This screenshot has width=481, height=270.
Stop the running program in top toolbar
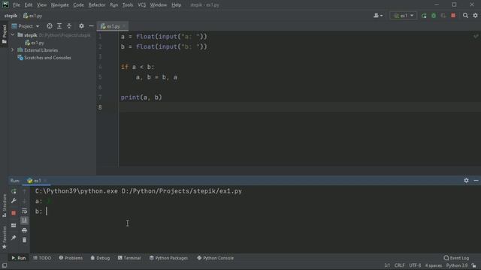pyautogui.click(x=453, y=16)
